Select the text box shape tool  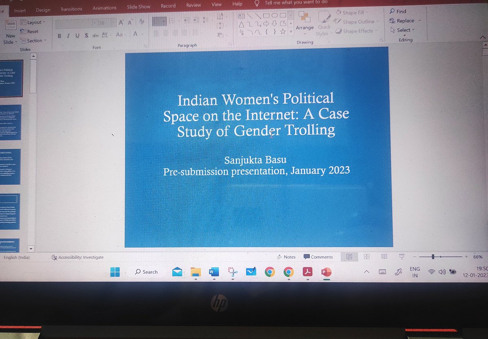tap(241, 16)
